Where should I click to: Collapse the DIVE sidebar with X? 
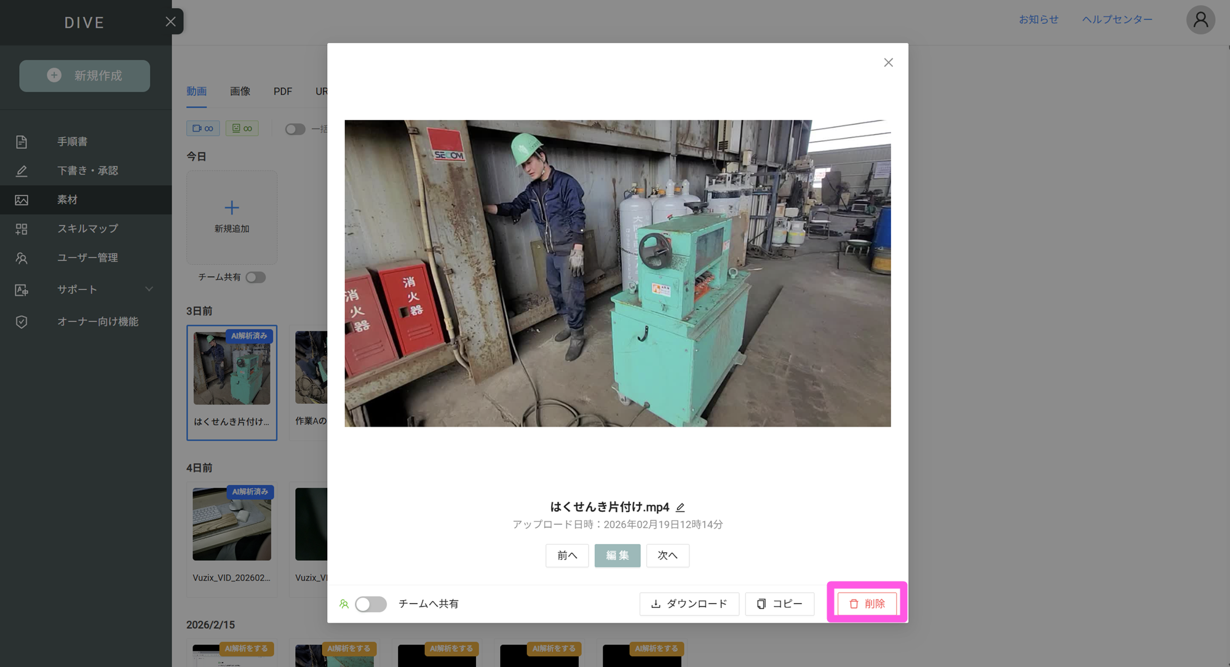point(170,22)
